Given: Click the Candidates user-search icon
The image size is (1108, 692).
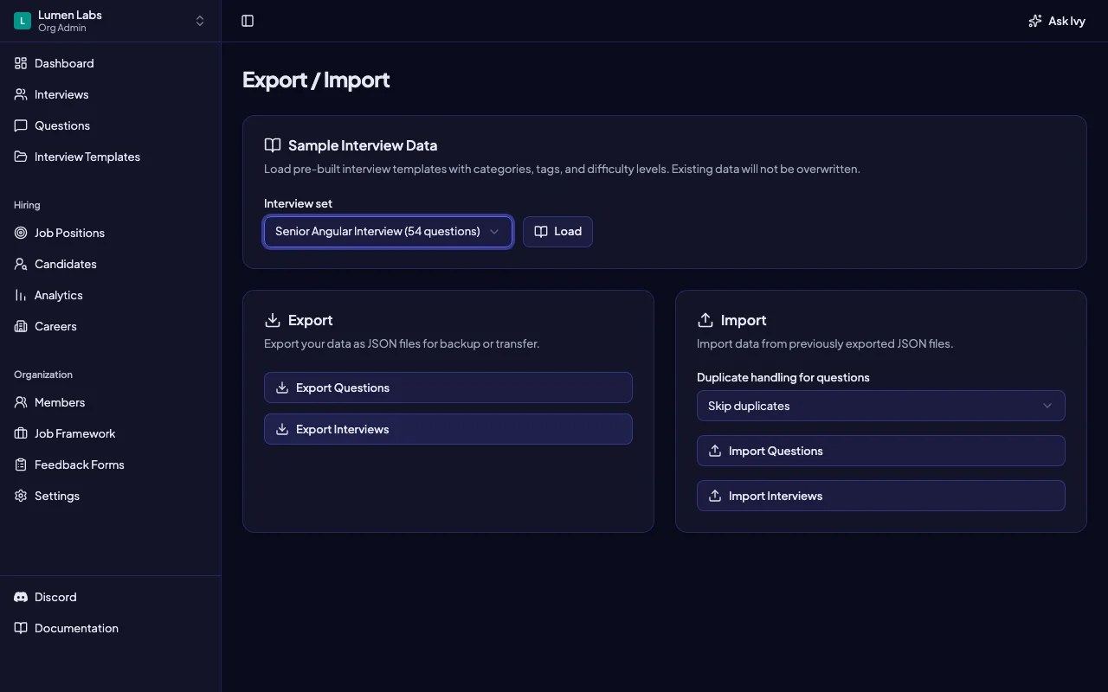Looking at the screenshot, I should 21,264.
